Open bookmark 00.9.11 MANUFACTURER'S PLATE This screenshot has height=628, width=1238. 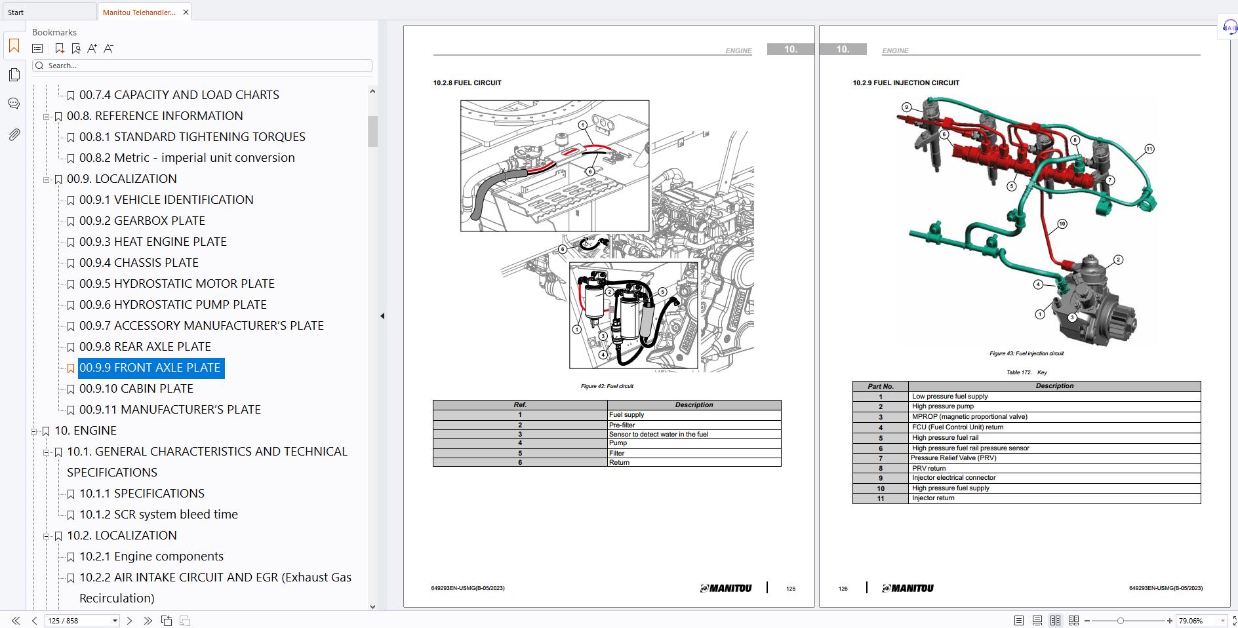pyautogui.click(x=170, y=410)
